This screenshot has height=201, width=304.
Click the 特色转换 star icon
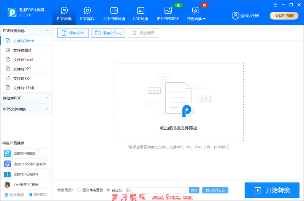pyautogui.click(x=195, y=11)
